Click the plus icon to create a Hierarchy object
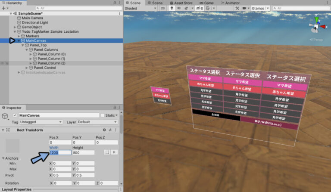The width and height of the screenshot is (331, 192). [3, 8]
